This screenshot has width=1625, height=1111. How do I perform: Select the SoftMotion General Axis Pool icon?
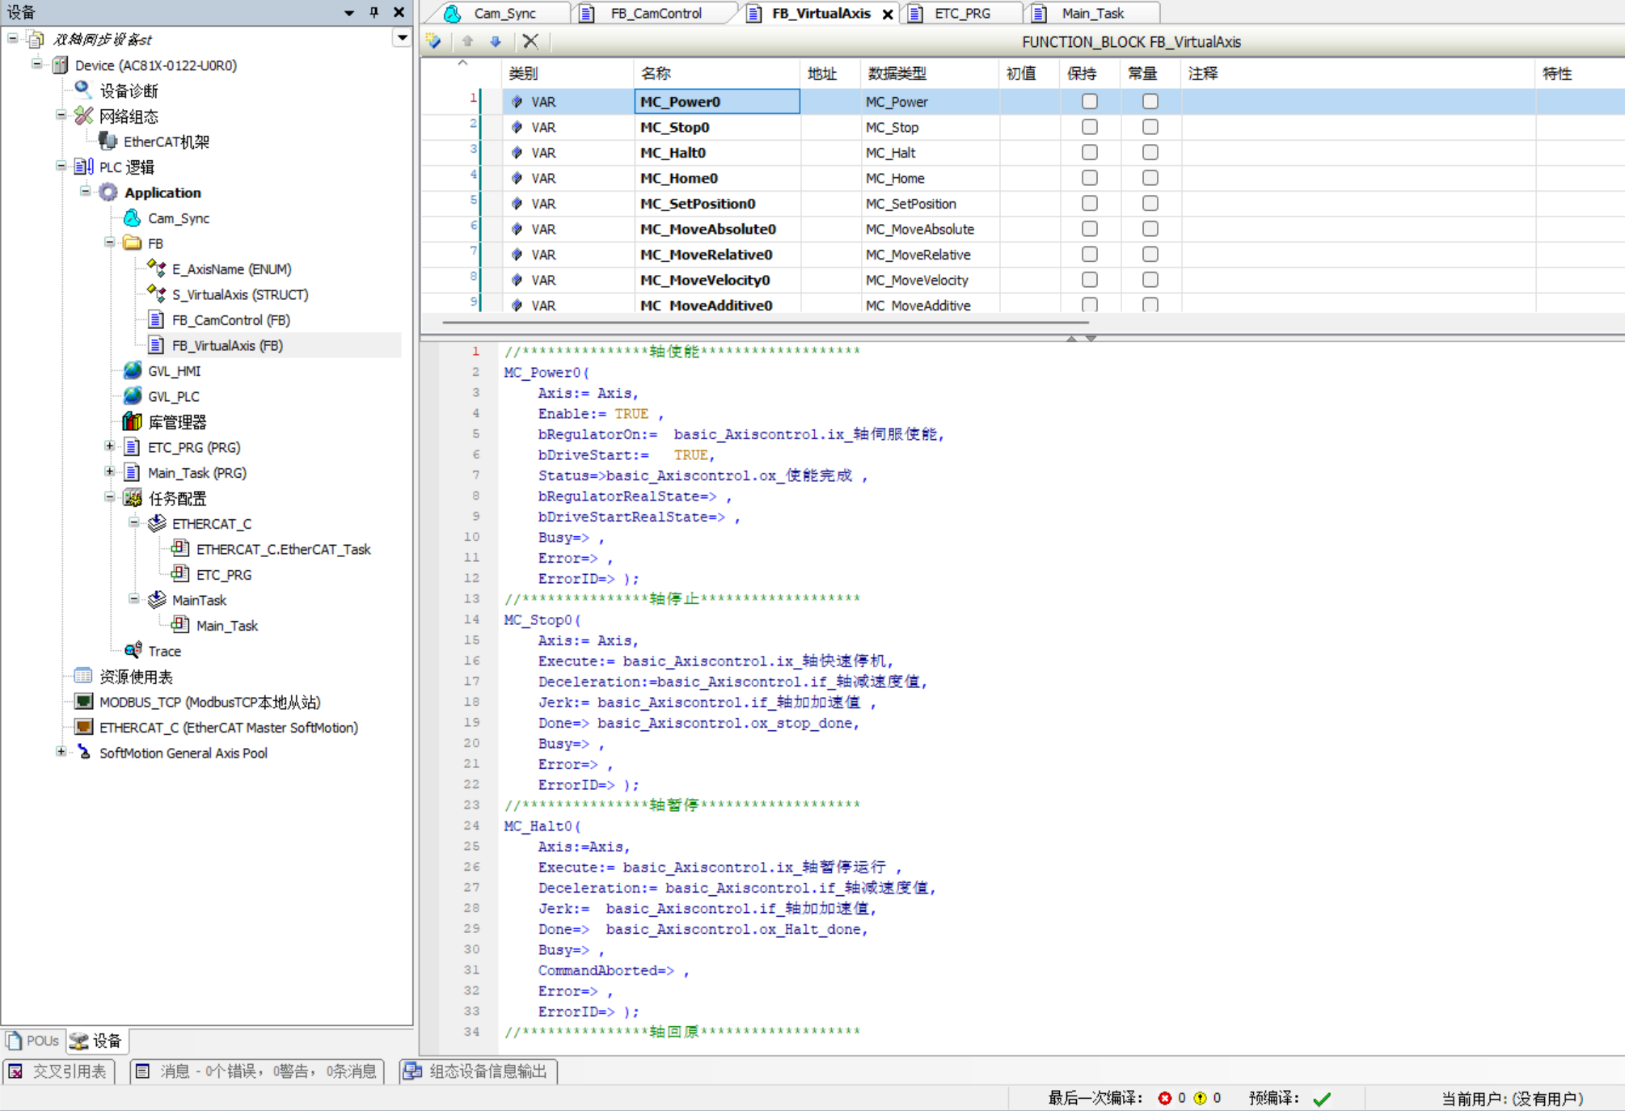83,752
